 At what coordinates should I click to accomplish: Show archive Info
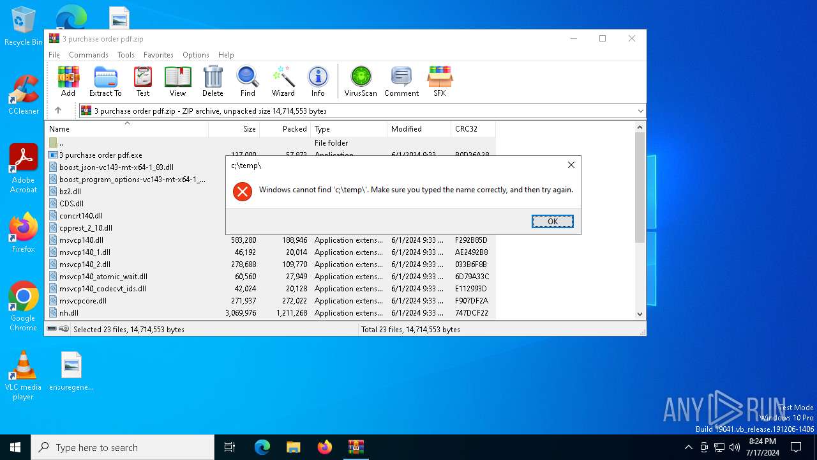tap(318, 81)
